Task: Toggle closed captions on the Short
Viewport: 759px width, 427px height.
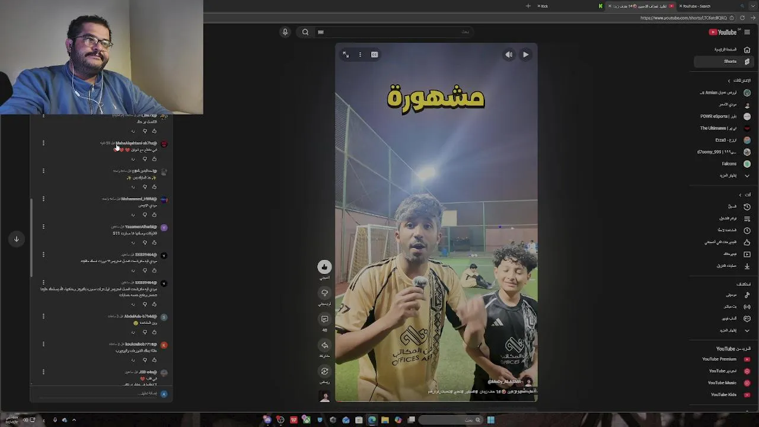Action: [x=374, y=55]
